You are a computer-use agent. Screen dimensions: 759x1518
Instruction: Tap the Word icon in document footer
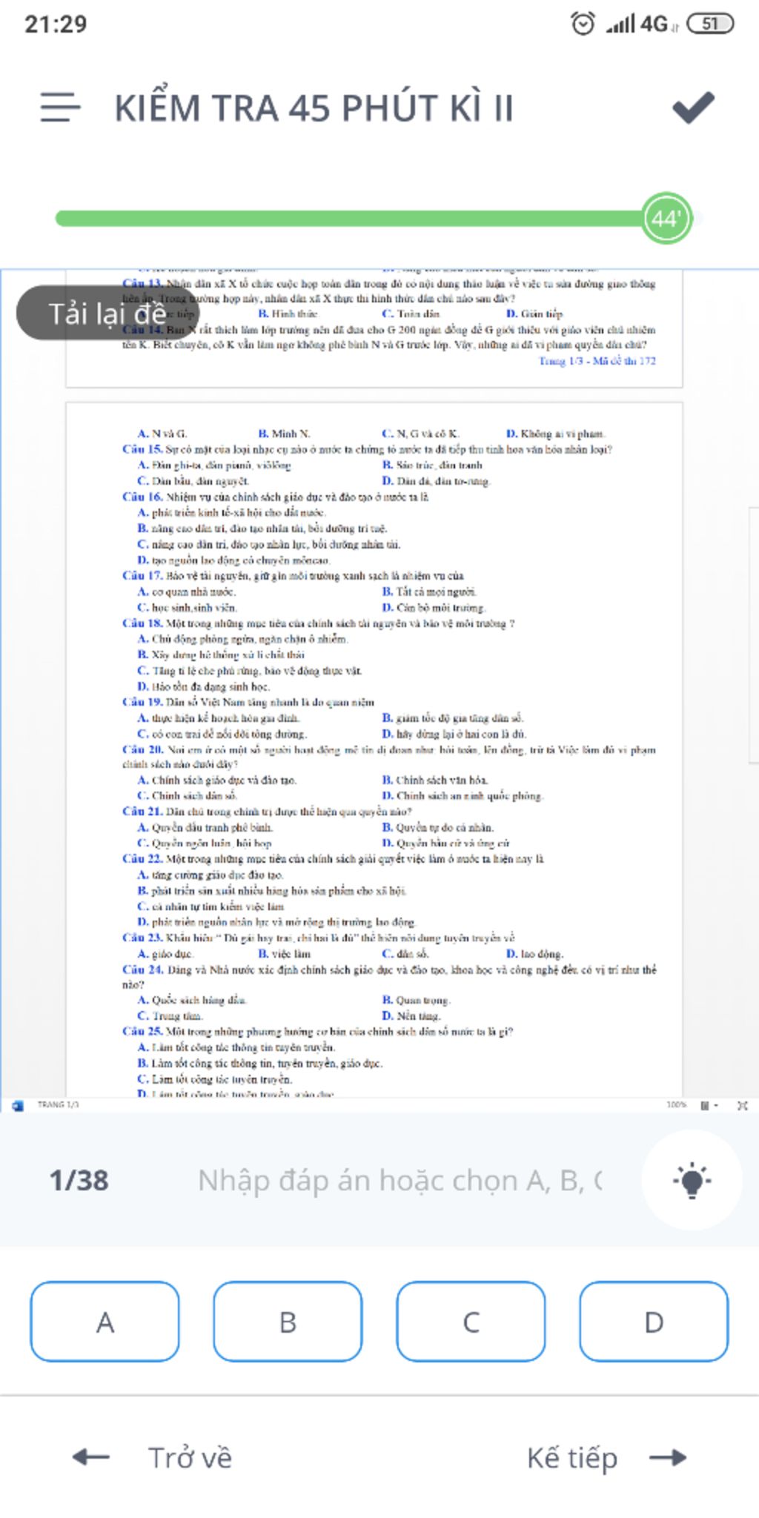pos(19,1105)
